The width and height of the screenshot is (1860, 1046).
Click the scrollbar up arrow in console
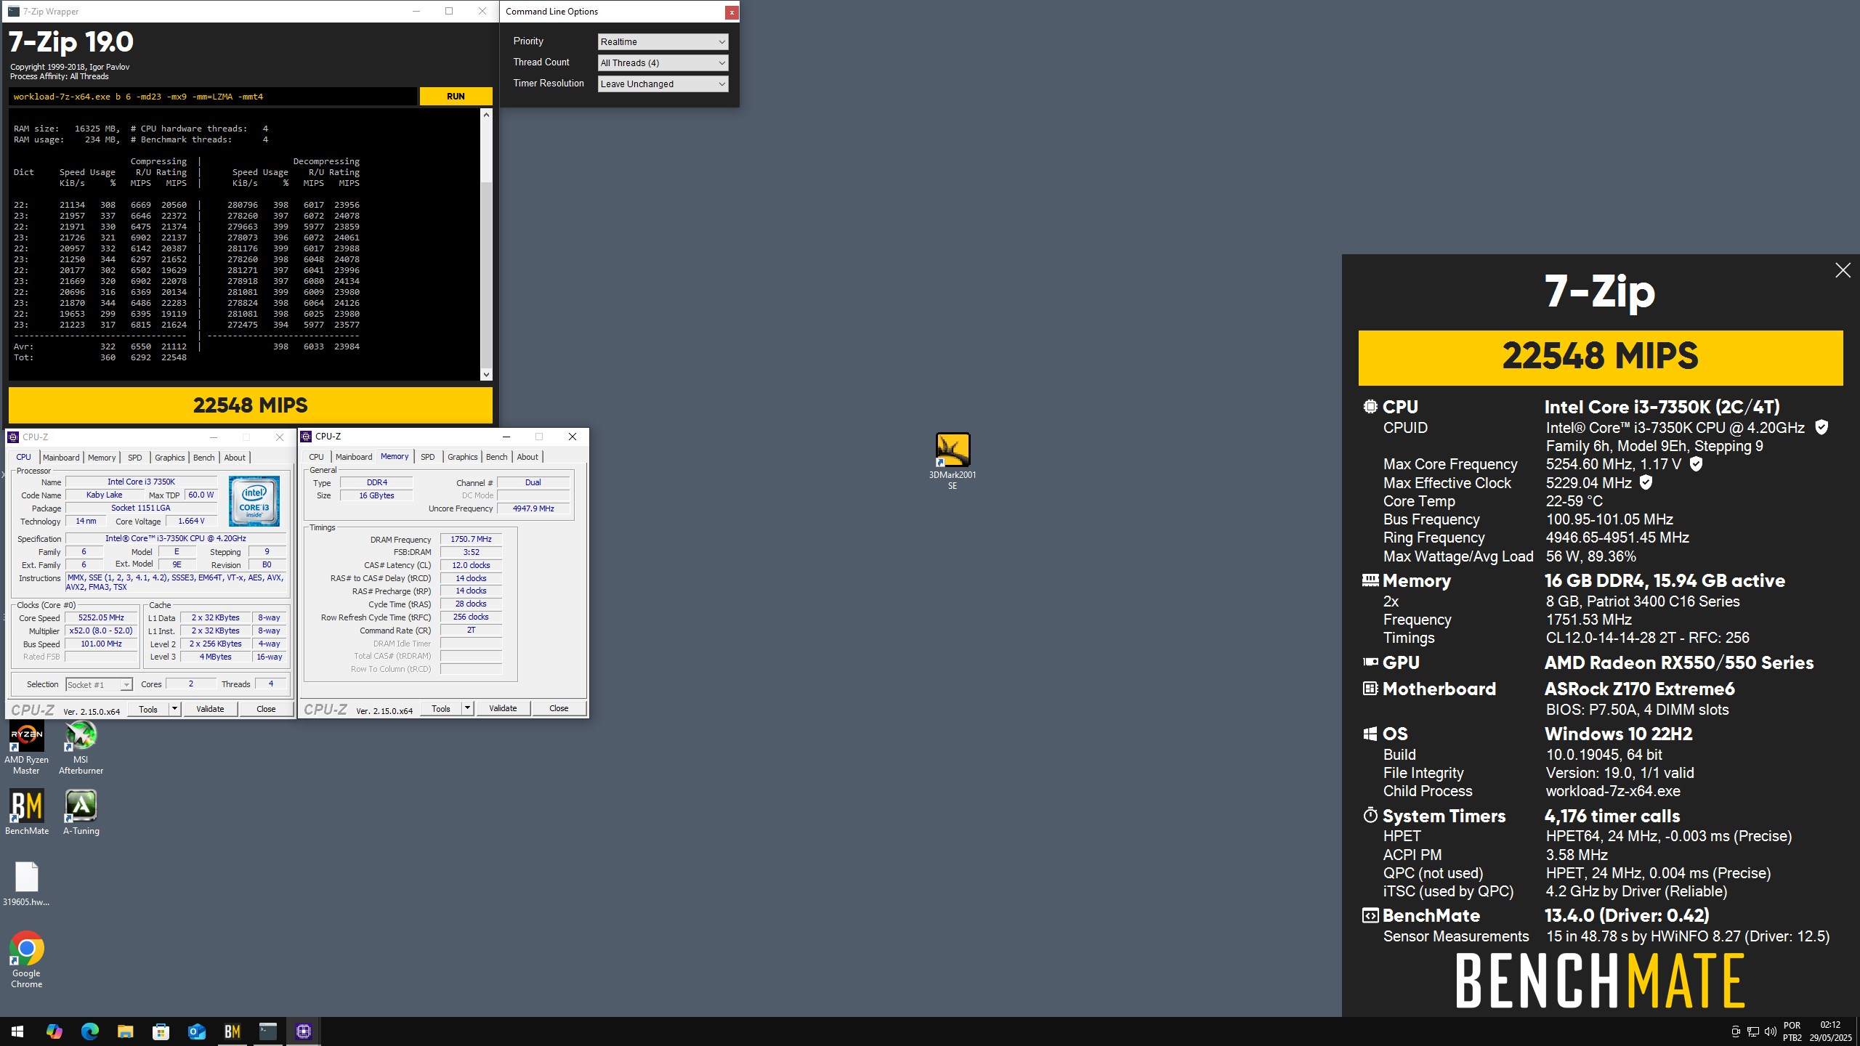[x=486, y=115]
